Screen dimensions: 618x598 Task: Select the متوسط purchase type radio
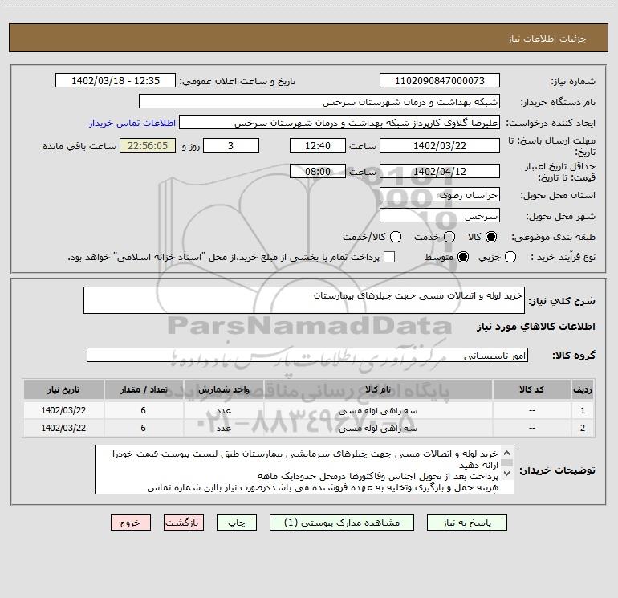coord(463,257)
